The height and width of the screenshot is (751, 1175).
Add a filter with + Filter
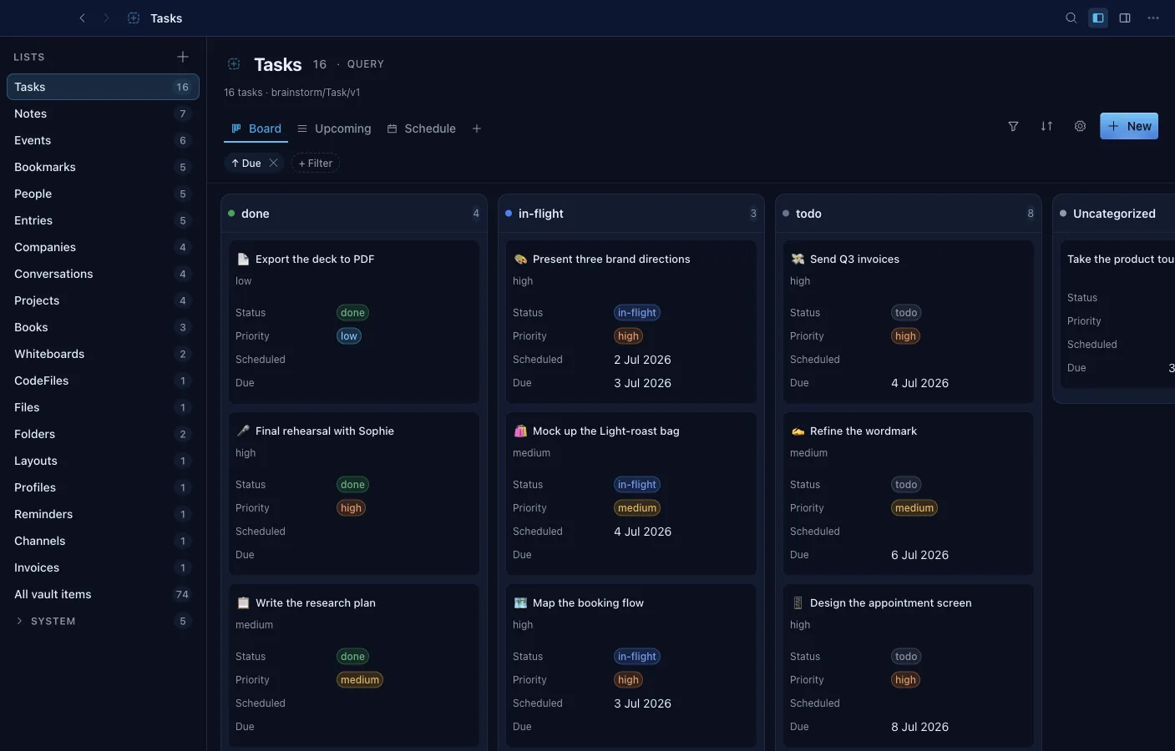pyautogui.click(x=316, y=163)
